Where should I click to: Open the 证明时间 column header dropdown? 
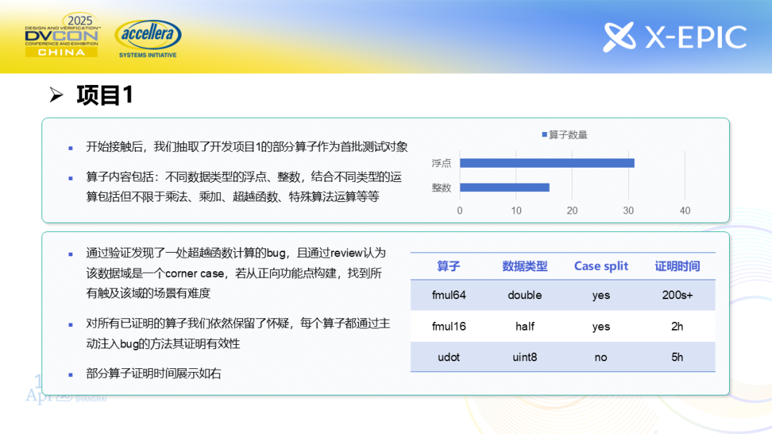click(678, 266)
